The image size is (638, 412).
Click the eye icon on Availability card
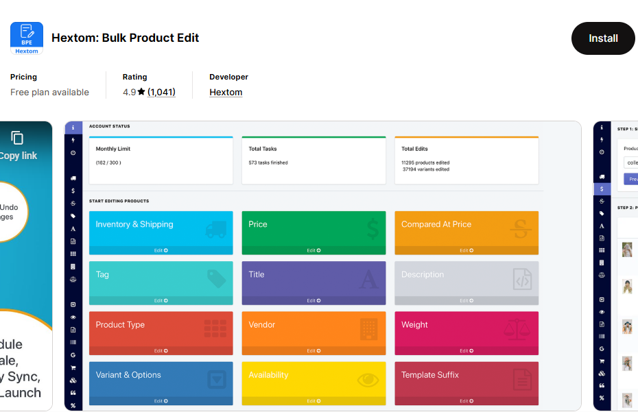point(368,380)
